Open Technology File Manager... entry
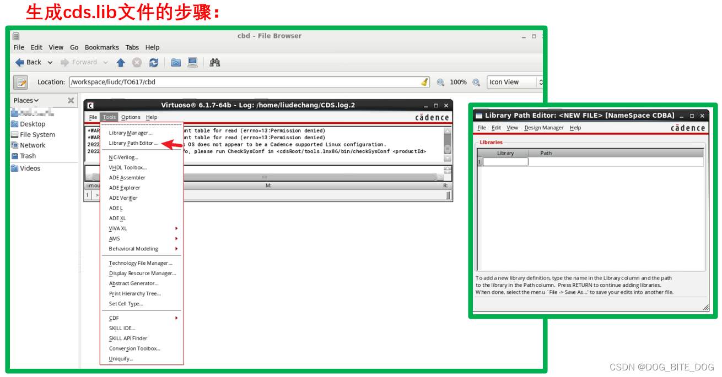Image resolution: width=722 pixels, height=377 pixels. pos(141,263)
